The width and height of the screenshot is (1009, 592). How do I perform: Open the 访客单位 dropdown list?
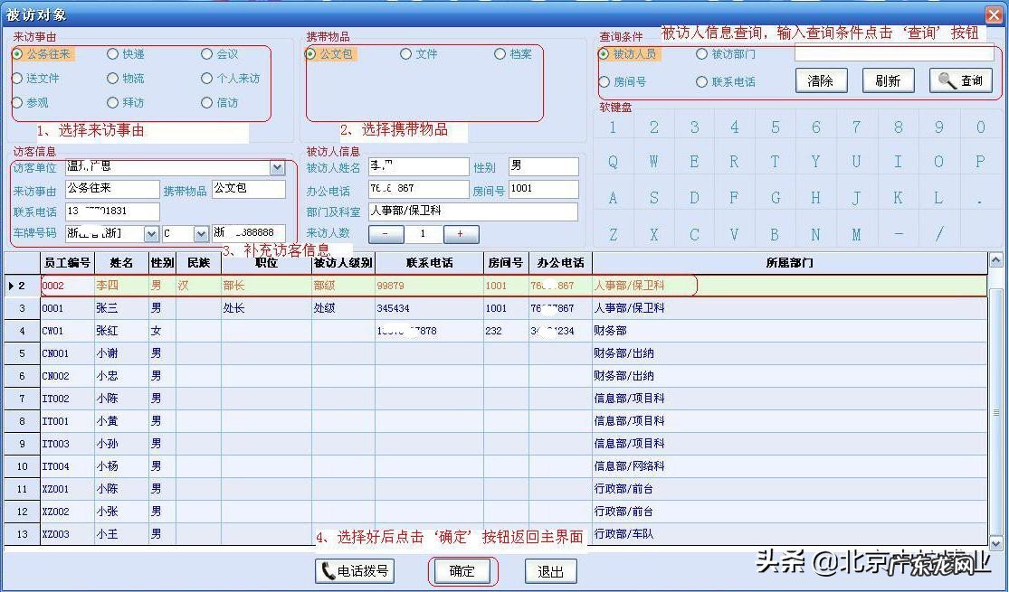(x=277, y=167)
